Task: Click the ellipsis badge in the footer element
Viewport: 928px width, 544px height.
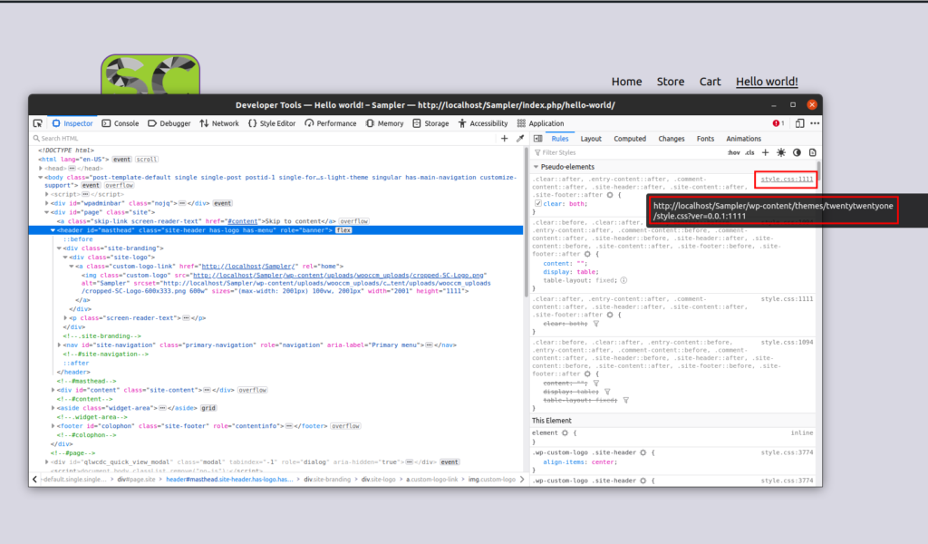Action: (x=289, y=426)
